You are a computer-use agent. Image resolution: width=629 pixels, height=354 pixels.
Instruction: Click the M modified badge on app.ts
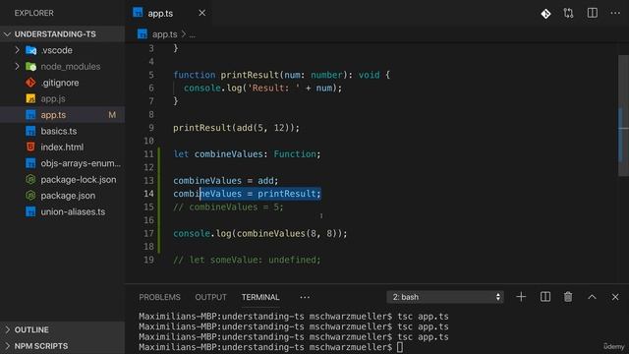point(112,115)
